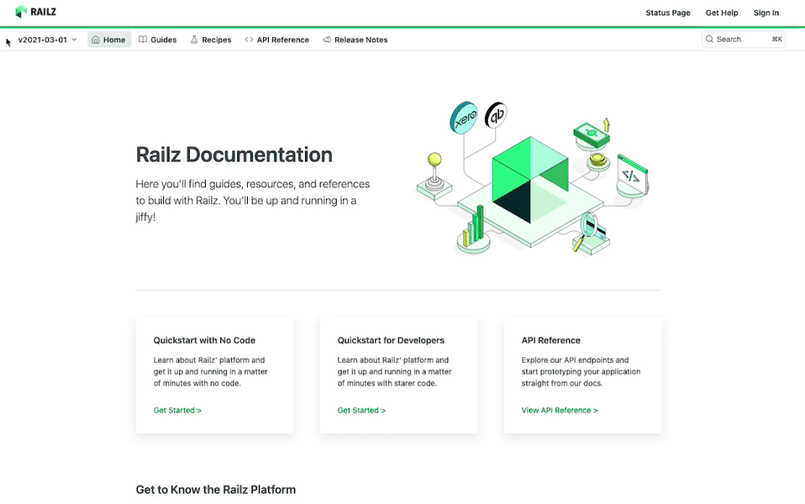Click the QuickBooks logo in the illustration
Image resolution: width=805 pixels, height=504 pixels.
[x=496, y=115]
